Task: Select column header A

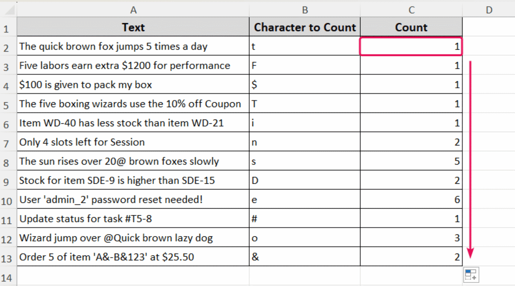Action: pyautogui.click(x=133, y=10)
